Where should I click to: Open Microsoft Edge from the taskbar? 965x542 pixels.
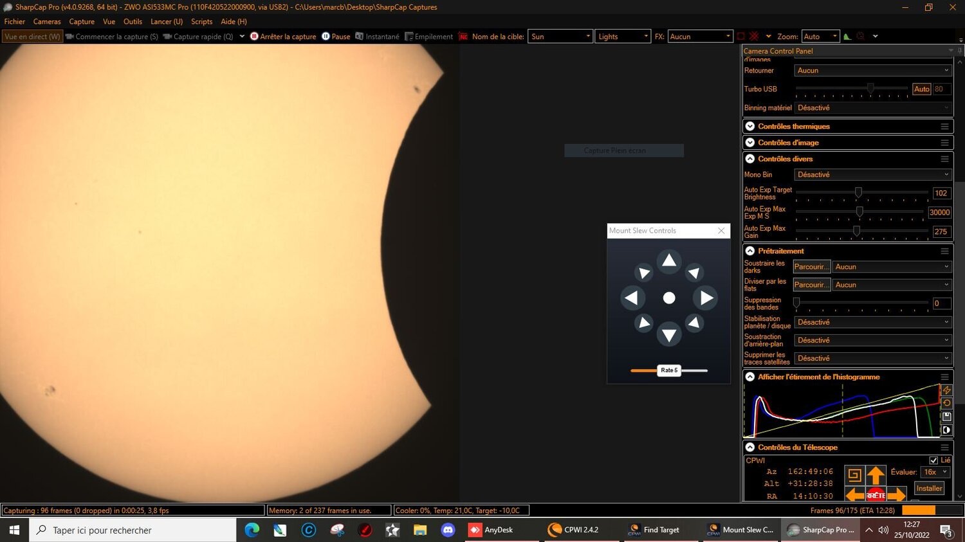252,530
